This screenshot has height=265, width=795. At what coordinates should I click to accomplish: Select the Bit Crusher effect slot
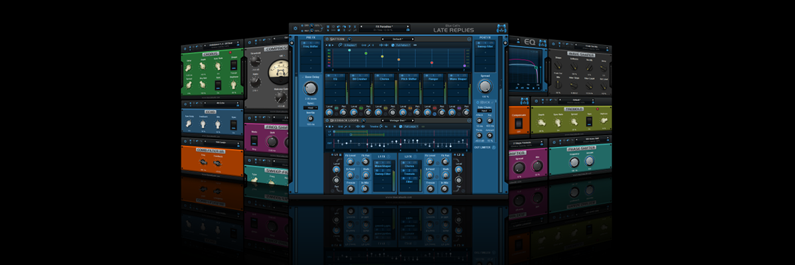coord(360,79)
